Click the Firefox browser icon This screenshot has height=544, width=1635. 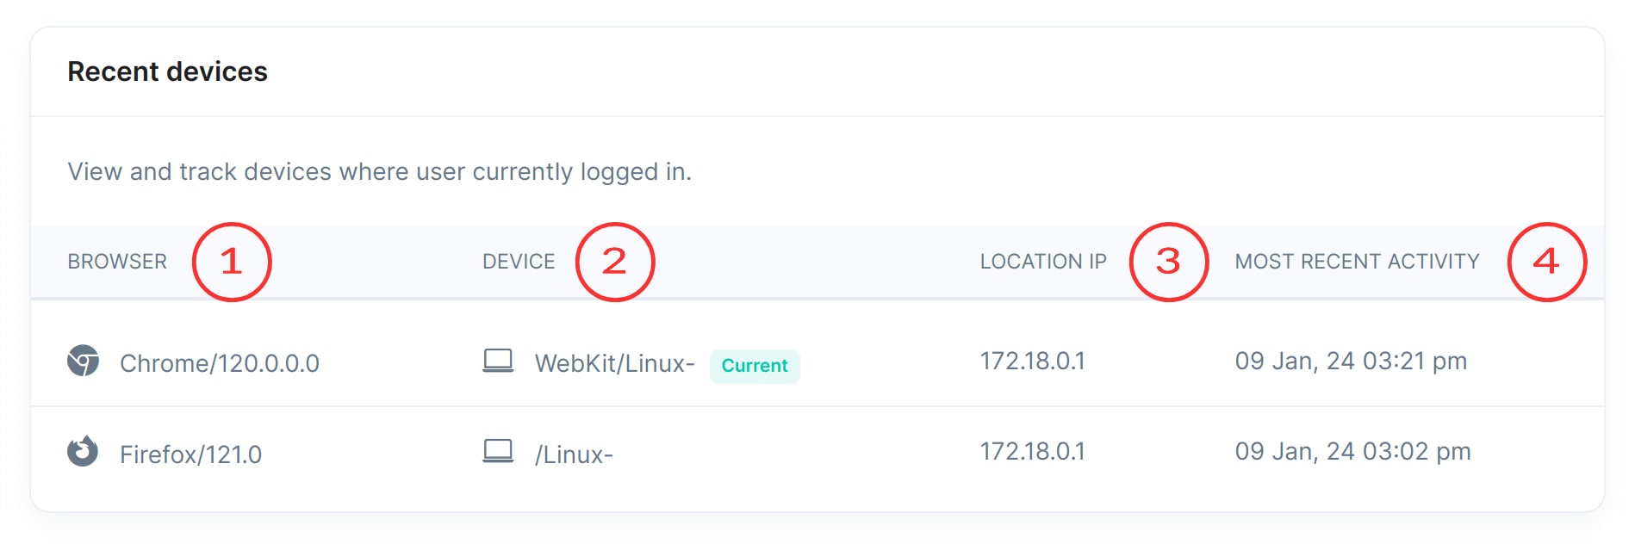pos(83,451)
